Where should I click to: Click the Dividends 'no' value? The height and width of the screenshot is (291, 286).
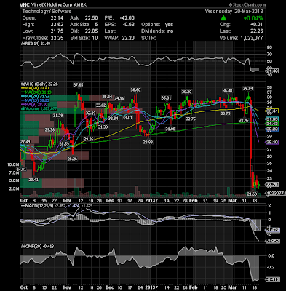tap(170, 31)
